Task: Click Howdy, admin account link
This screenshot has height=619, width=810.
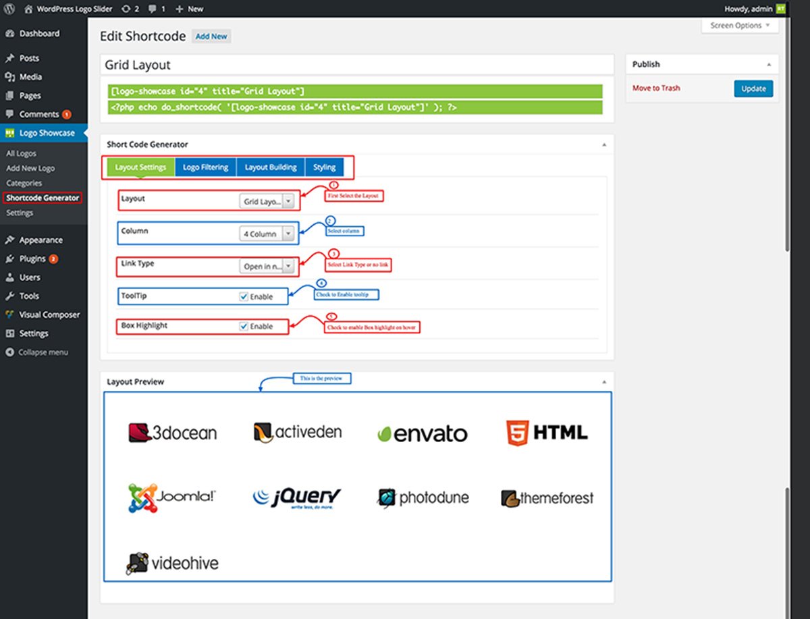Action: click(749, 9)
